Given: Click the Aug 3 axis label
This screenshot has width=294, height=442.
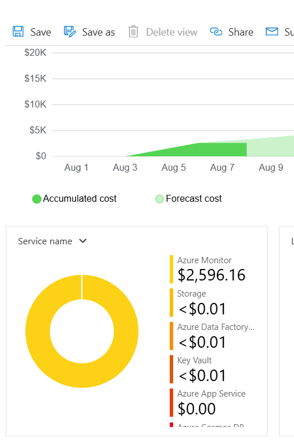Looking at the screenshot, I should [x=125, y=167].
